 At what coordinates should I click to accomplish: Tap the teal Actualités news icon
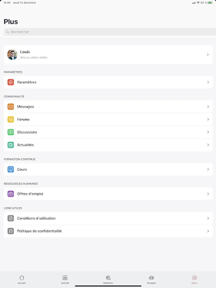click(11, 145)
